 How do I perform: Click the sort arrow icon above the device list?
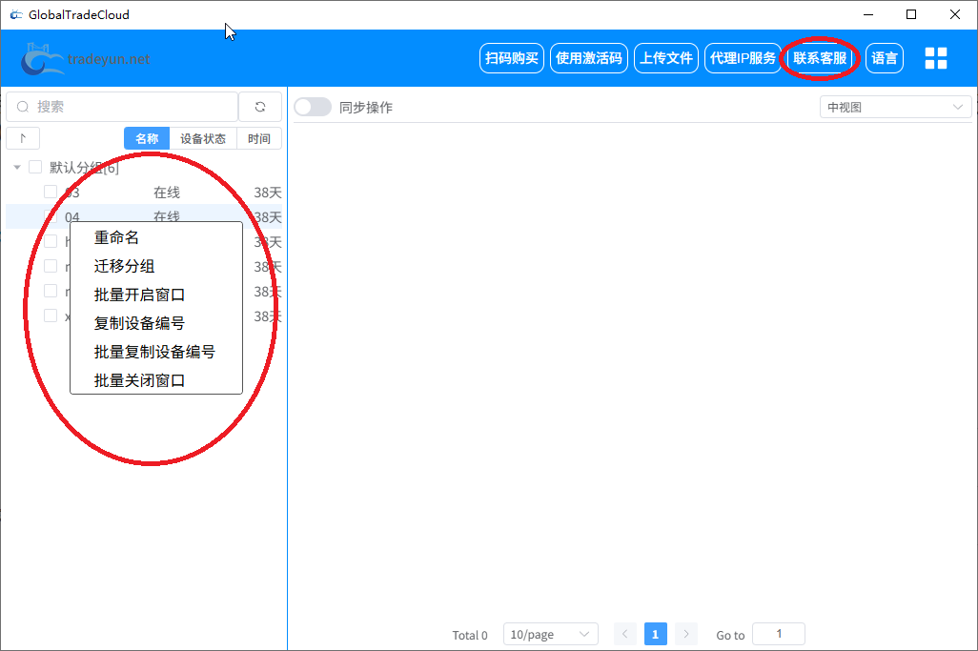22,137
